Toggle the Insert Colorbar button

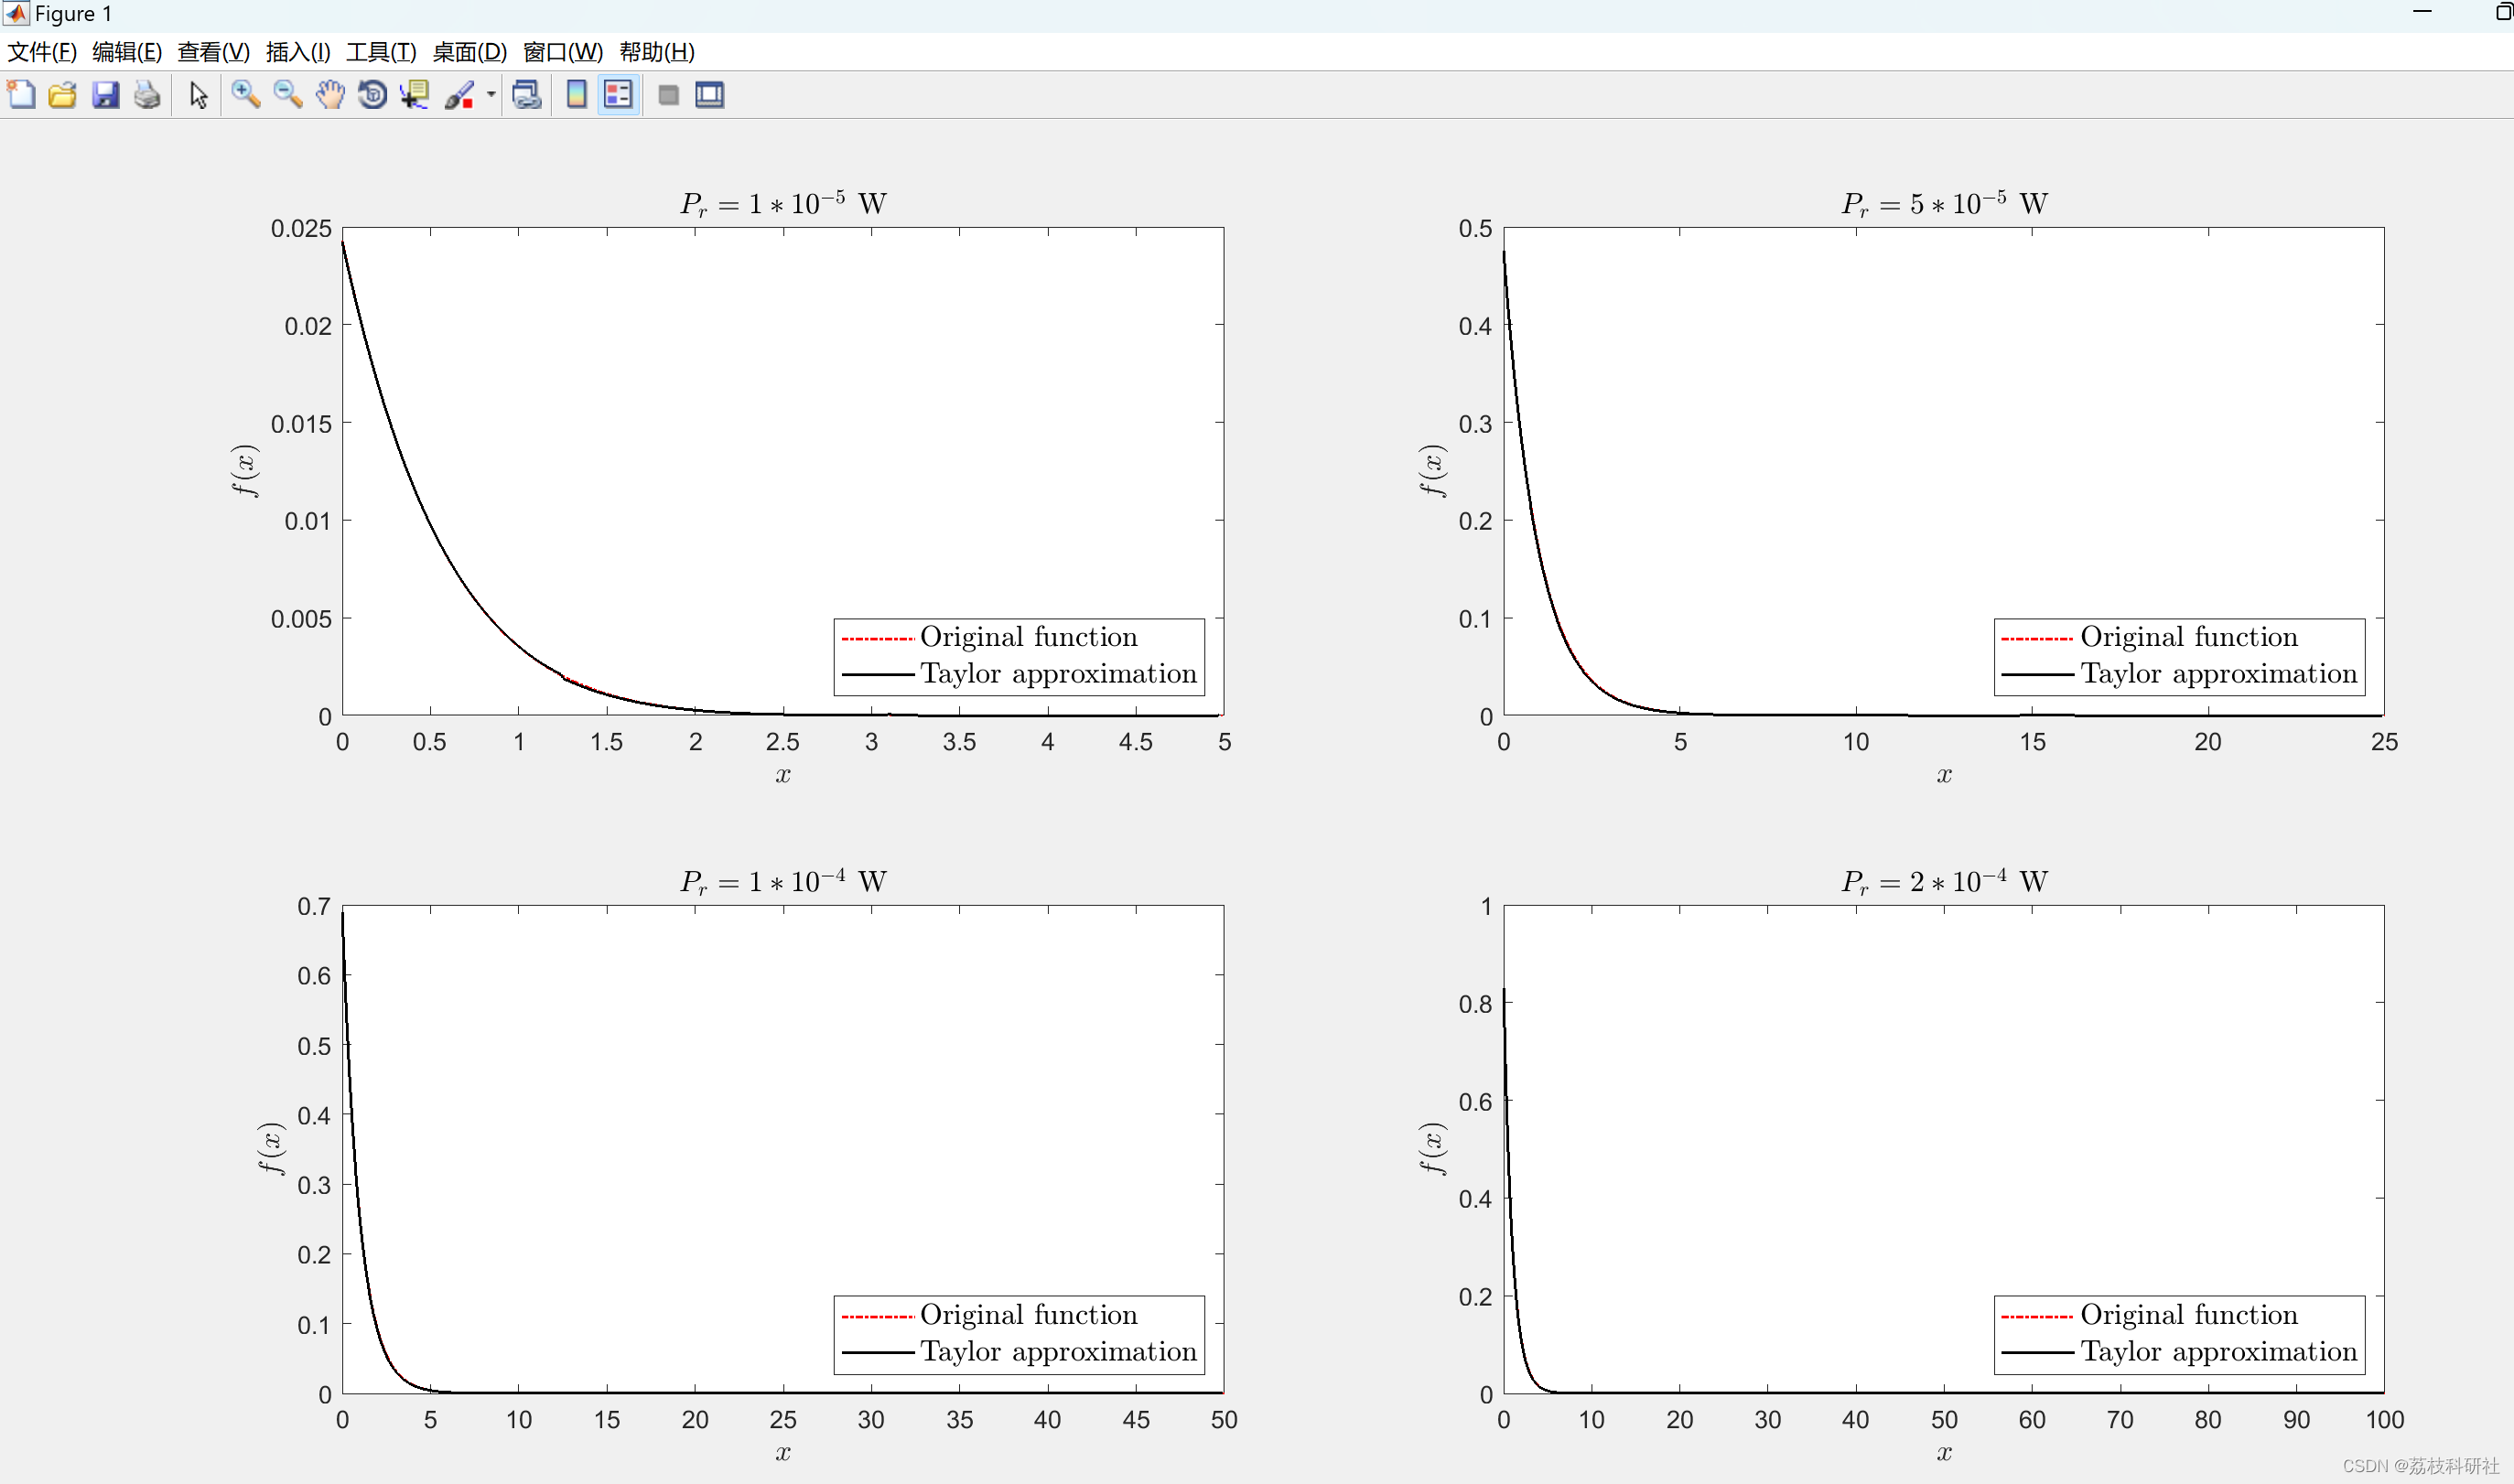pos(576,95)
